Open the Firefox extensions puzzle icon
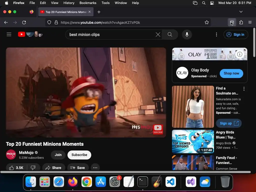Screen dimensions: 256x192 pos(241,22)
